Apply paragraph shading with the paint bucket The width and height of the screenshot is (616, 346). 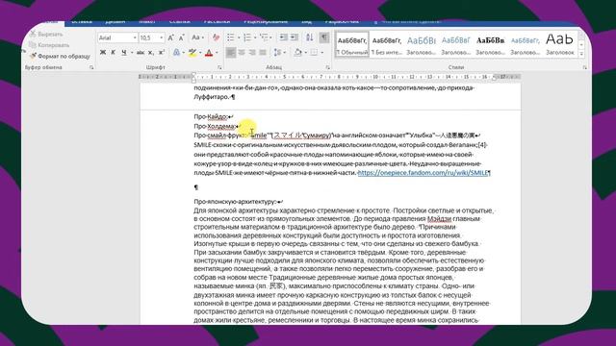click(x=298, y=52)
